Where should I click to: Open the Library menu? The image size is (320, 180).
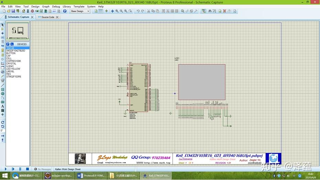[67, 7]
